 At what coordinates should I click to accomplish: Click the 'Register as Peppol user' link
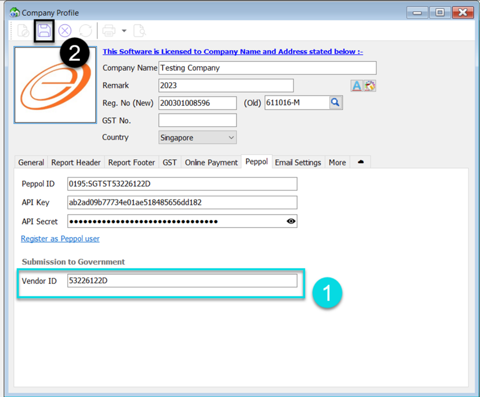(60, 239)
